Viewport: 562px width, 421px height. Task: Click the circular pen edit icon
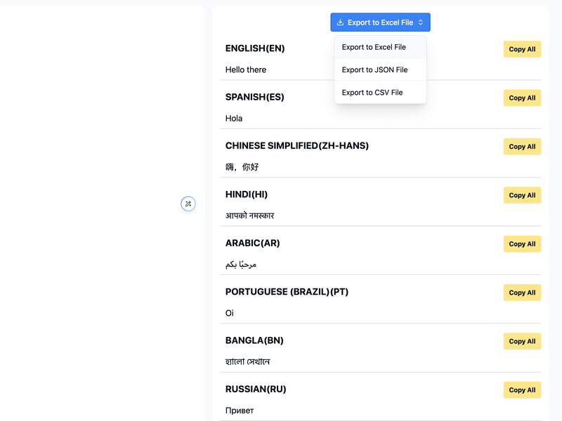point(188,203)
